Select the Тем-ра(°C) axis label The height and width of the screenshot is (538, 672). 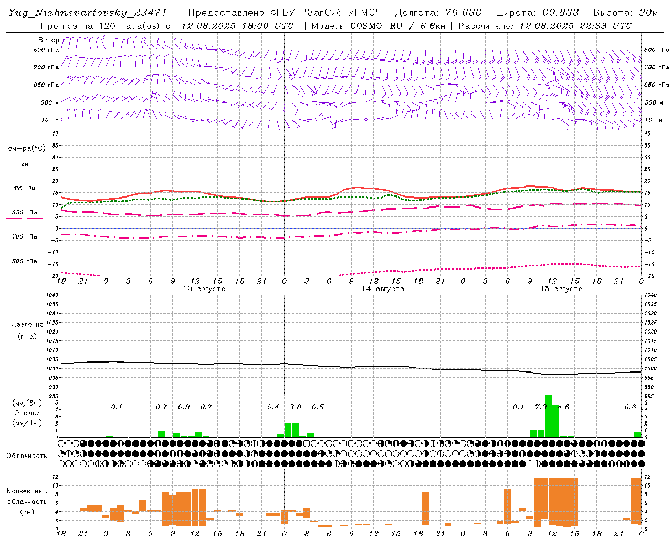coord(25,149)
